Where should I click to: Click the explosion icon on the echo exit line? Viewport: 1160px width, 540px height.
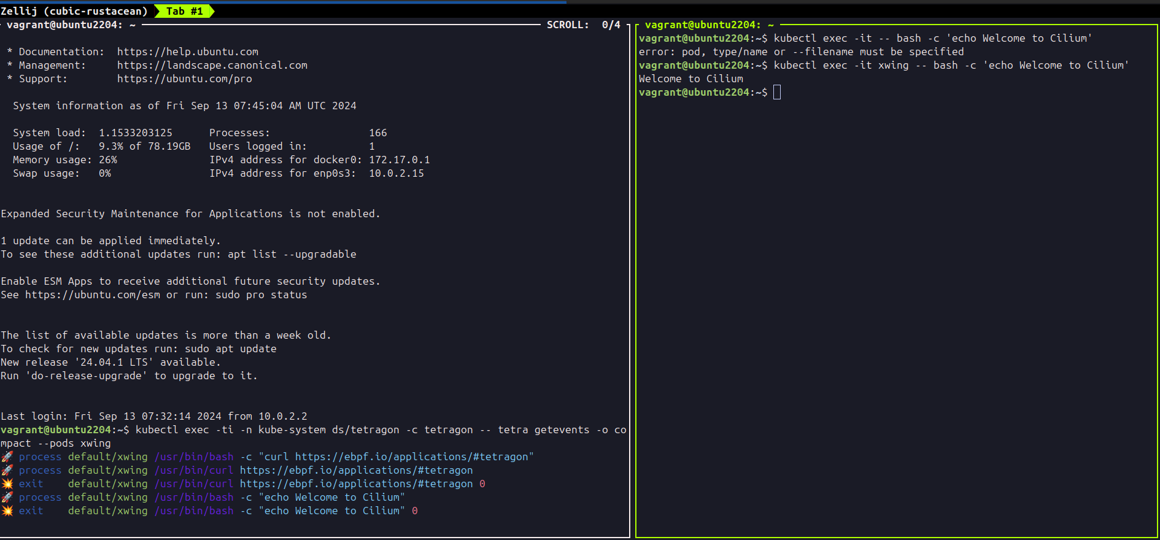pos(7,511)
